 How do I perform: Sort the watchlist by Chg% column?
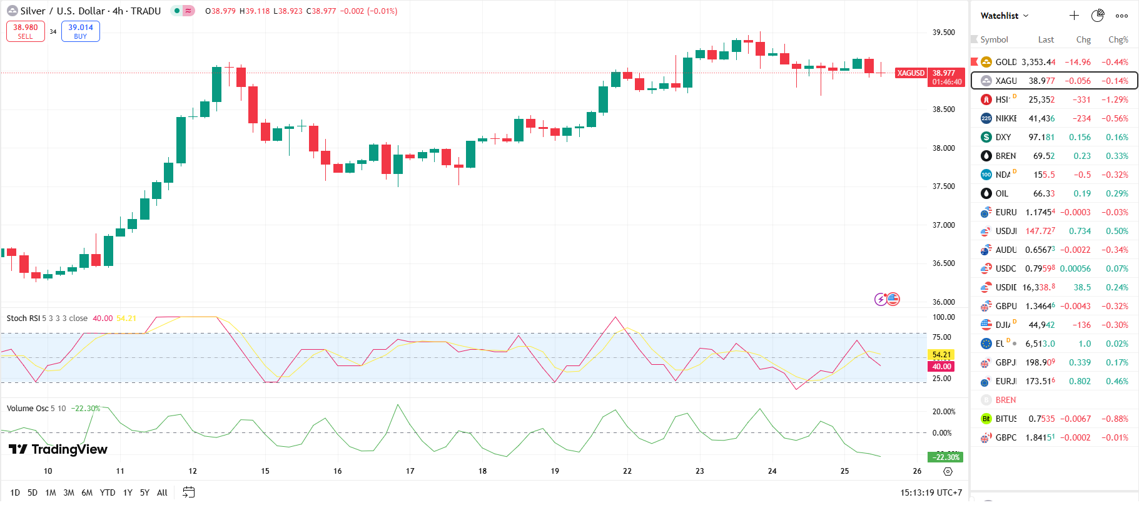pos(1118,39)
